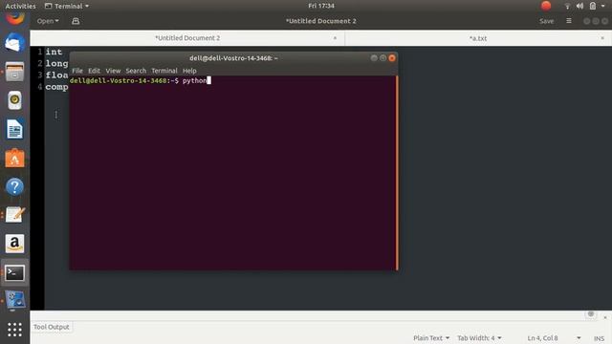The width and height of the screenshot is (612, 344).
Task: Select the Terminal icon in the dock
Action: pyautogui.click(x=15, y=273)
